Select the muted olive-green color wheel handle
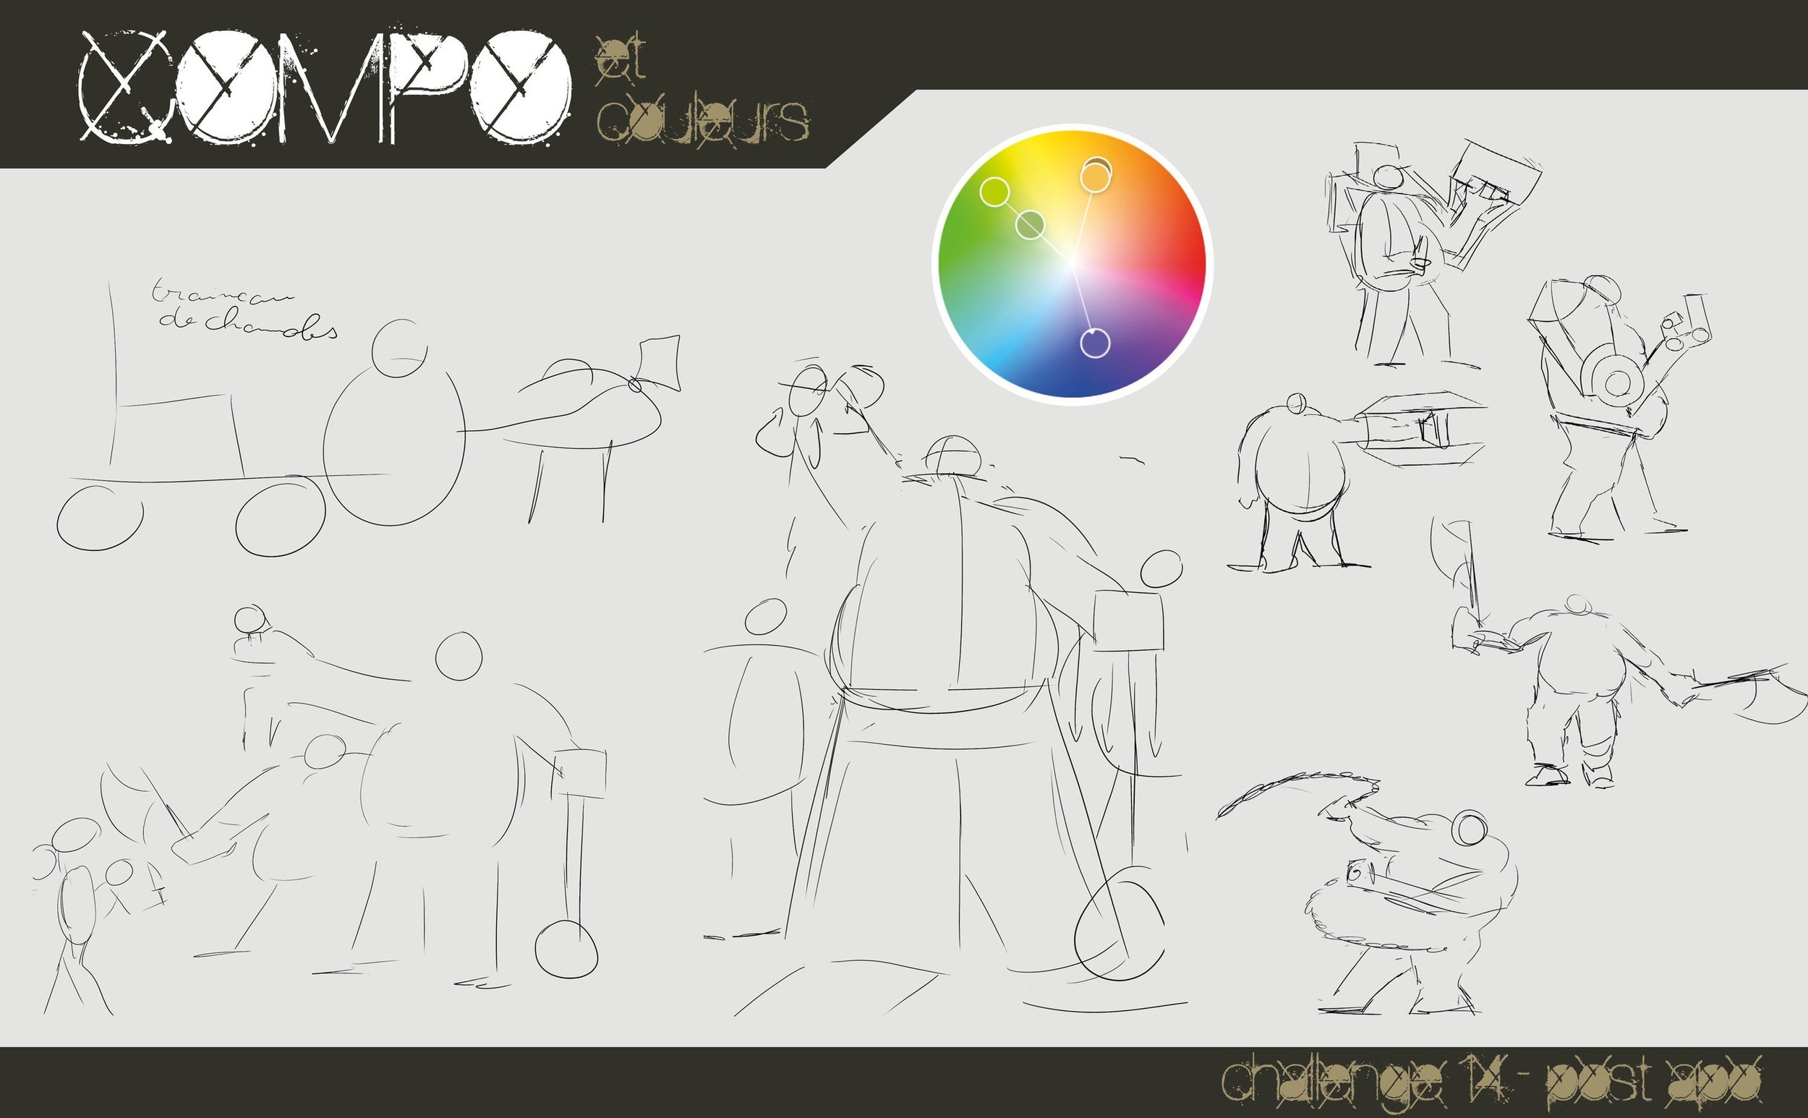The image size is (1808, 1118). pos(1030,225)
